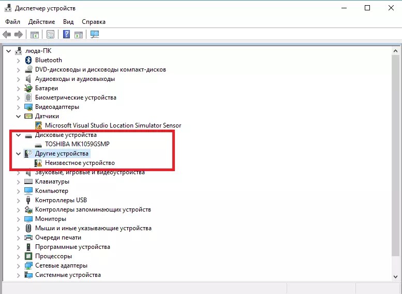
Task: Maximize the Device Manager window
Action: pos(367,8)
